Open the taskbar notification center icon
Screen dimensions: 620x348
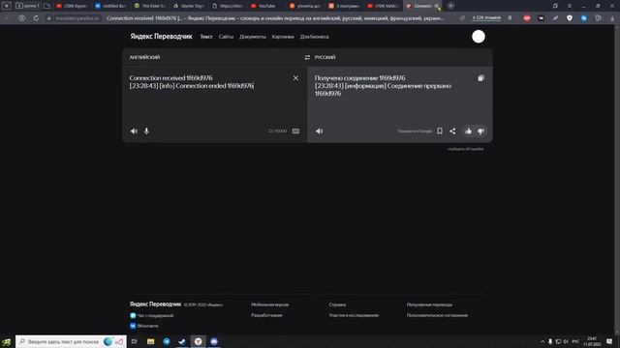coord(609,341)
